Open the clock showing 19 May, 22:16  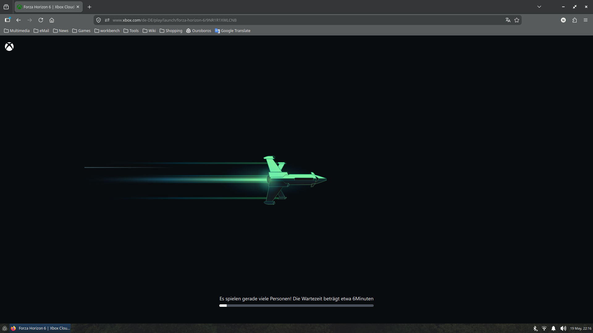pyautogui.click(x=581, y=328)
